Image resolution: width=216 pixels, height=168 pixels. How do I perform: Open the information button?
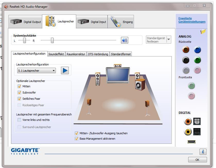click(203, 152)
